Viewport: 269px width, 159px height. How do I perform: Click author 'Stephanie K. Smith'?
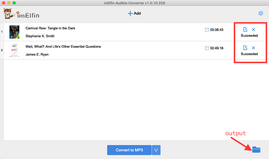pyautogui.click(x=40, y=36)
